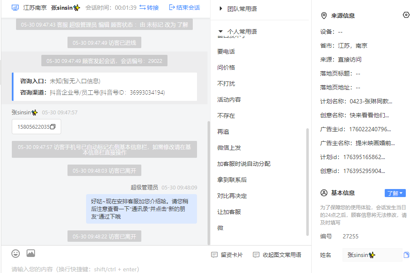Screen dimensions: 413x273
Task: Click the exit icon beside 结束会话
Action: point(172,7)
